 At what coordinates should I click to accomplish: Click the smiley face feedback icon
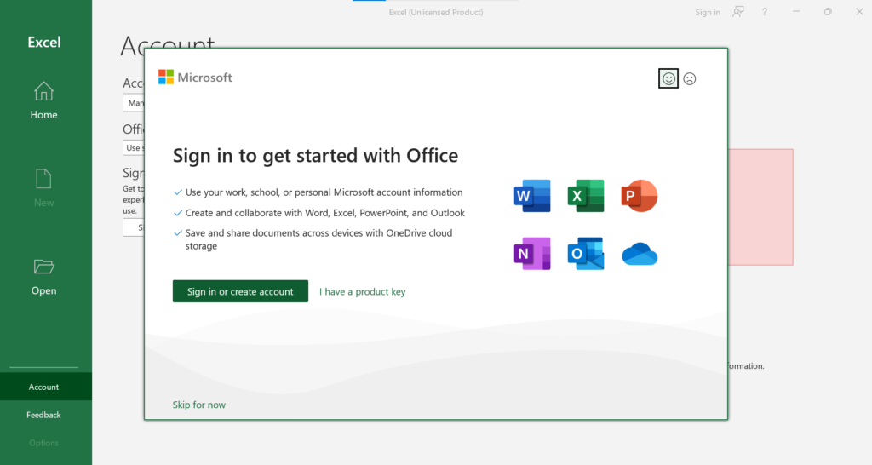(x=668, y=79)
